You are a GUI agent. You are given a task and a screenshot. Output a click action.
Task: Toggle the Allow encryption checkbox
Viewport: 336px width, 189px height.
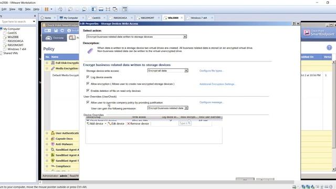(x=88, y=83)
